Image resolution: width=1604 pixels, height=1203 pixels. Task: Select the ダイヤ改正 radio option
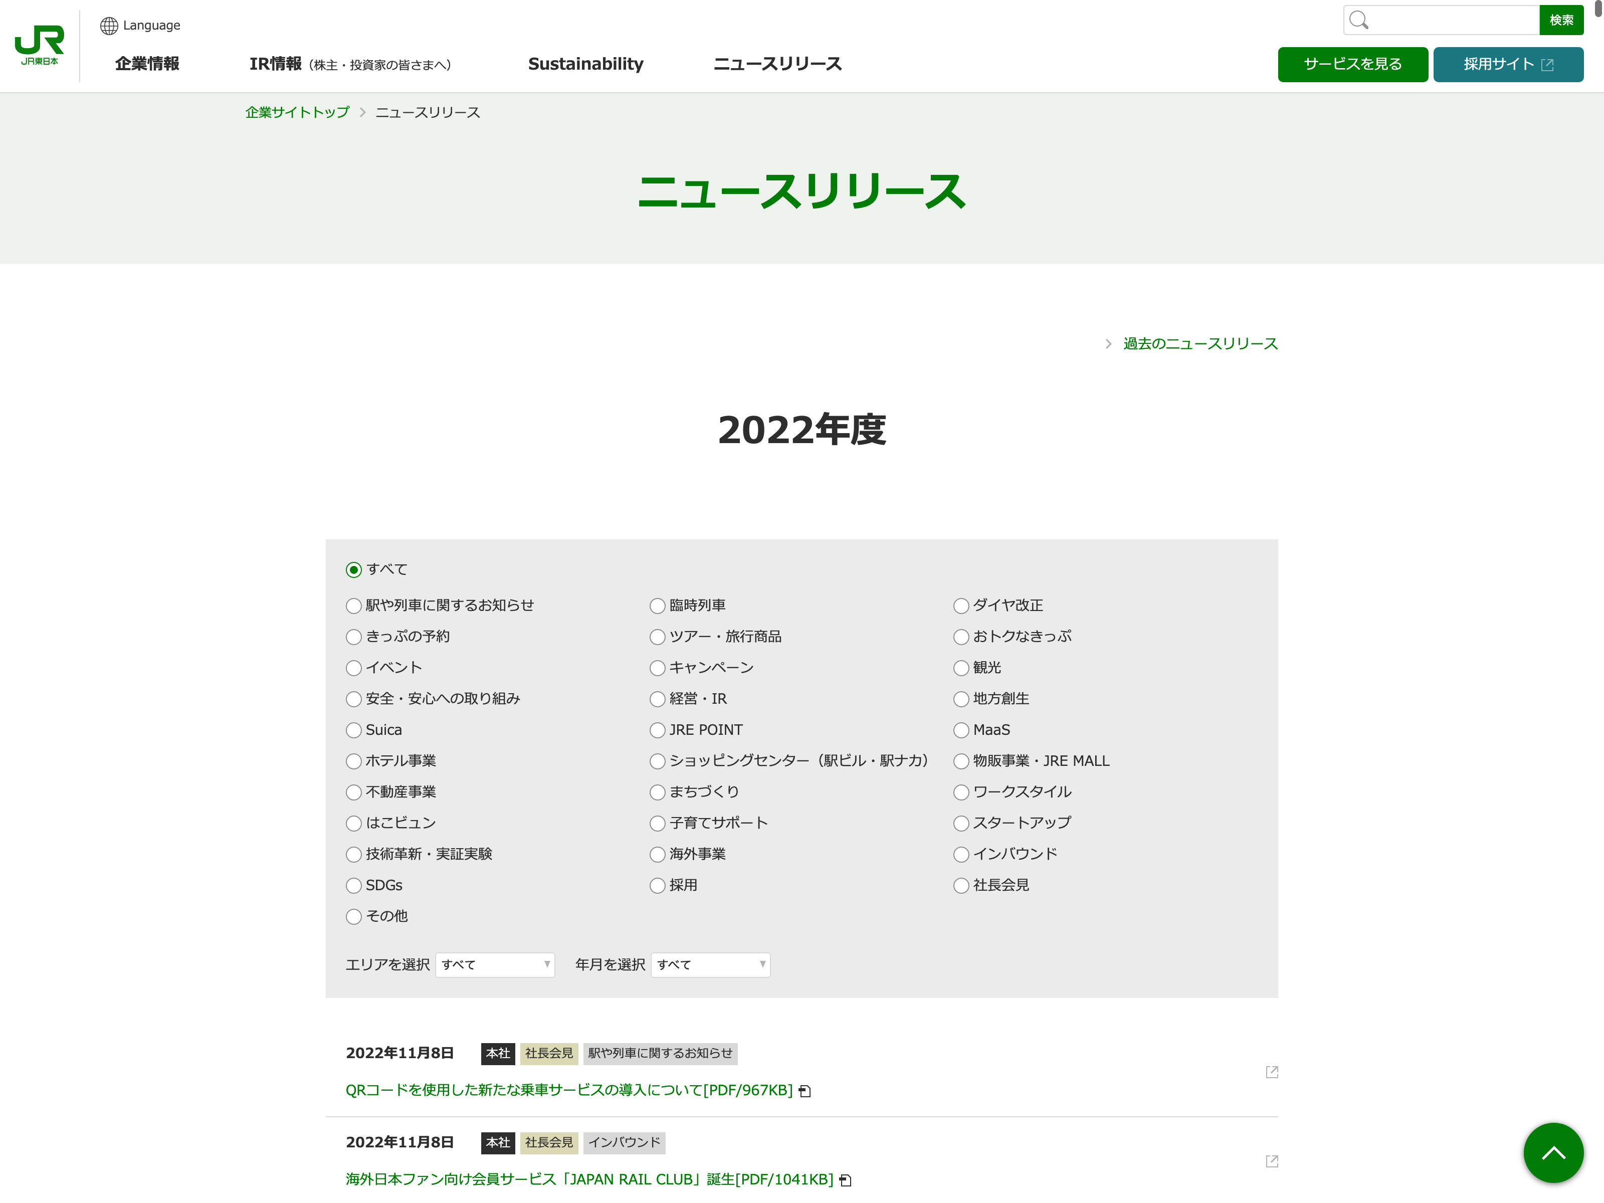[x=961, y=606]
